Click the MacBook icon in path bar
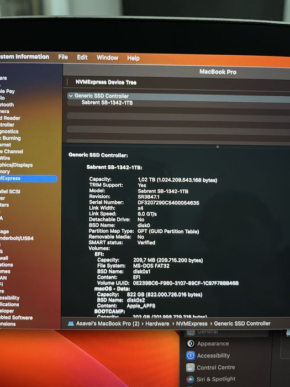The image size is (290, 387). (71, 323)
